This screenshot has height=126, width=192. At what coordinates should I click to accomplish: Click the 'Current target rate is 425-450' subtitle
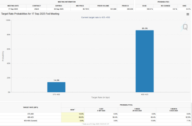pyautogui.click(x=96, y=18)
